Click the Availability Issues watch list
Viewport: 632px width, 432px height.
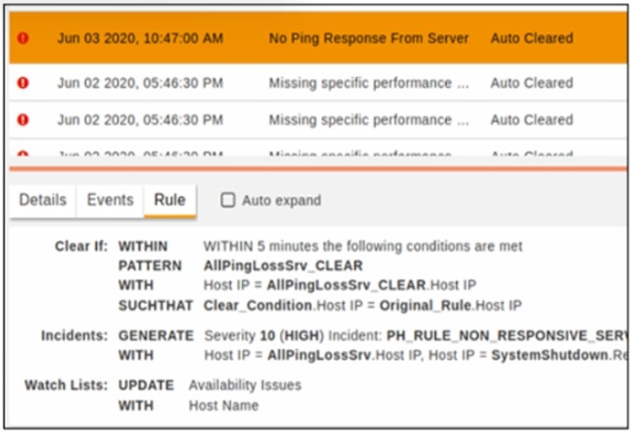[244, 385]
